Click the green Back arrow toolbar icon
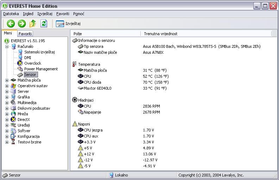 [x=11, y=24]
